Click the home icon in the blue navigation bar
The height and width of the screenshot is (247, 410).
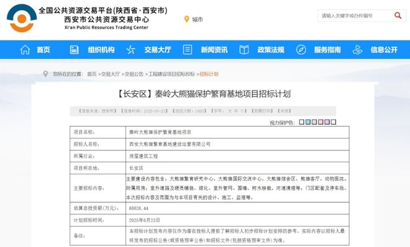(x=25, y=50)
